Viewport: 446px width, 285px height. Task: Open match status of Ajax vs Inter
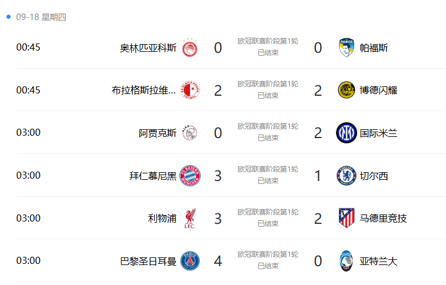click(x=268, y=138)
